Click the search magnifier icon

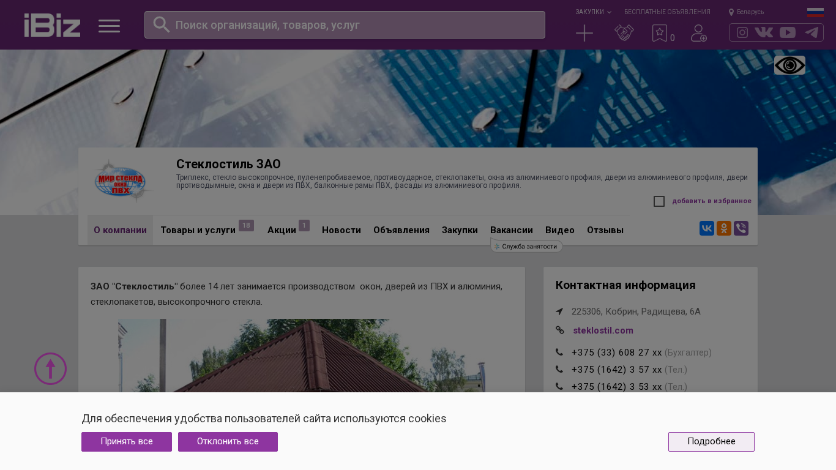point(161,24)
